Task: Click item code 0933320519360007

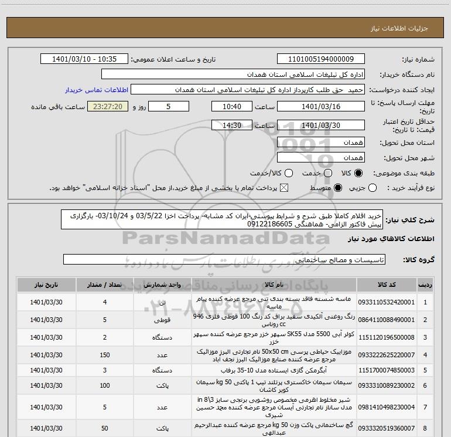Action: tap(387, 428)
